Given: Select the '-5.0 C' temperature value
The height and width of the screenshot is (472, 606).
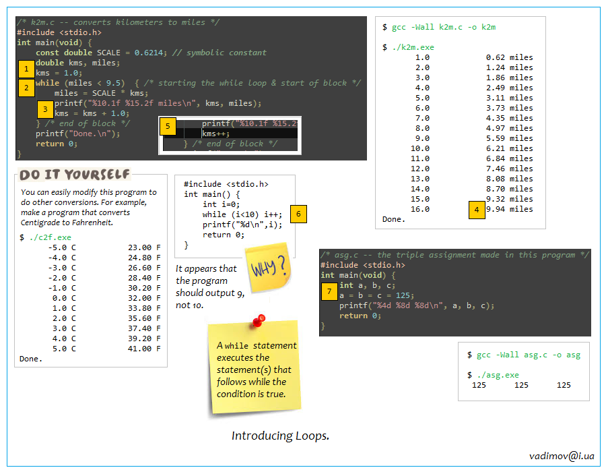Looking at the screenshot, I should tap(62, 247).
